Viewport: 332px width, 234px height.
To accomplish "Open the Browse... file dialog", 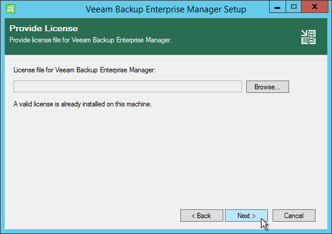I will click(267, 86).
